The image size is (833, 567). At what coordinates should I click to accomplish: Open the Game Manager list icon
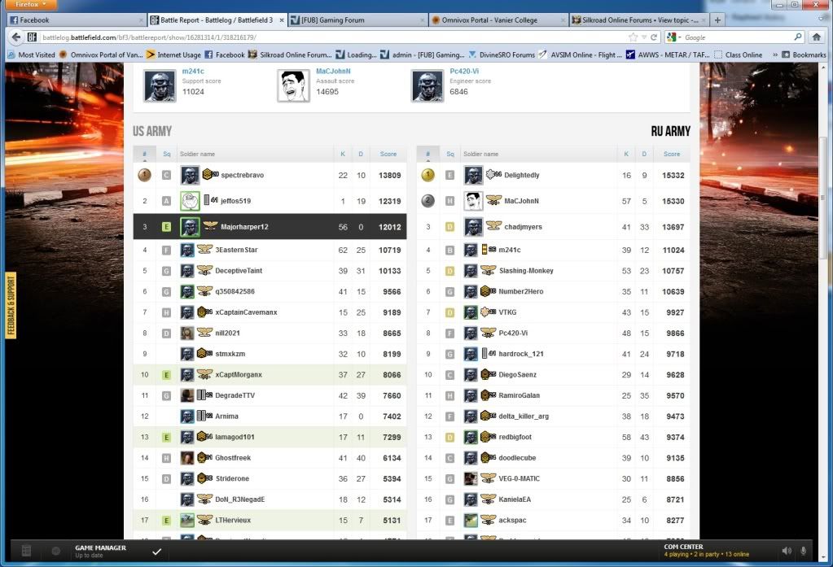pyautogui.click(x=26, y=551)
